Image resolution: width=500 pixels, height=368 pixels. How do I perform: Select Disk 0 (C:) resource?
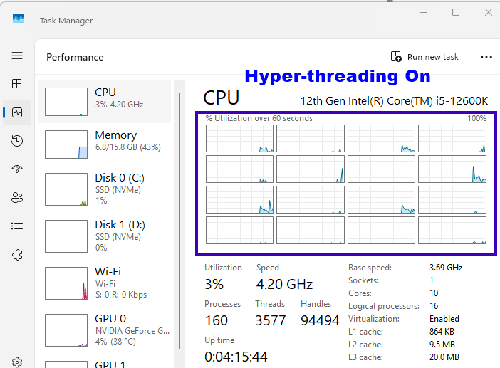[x=104, y=189]
